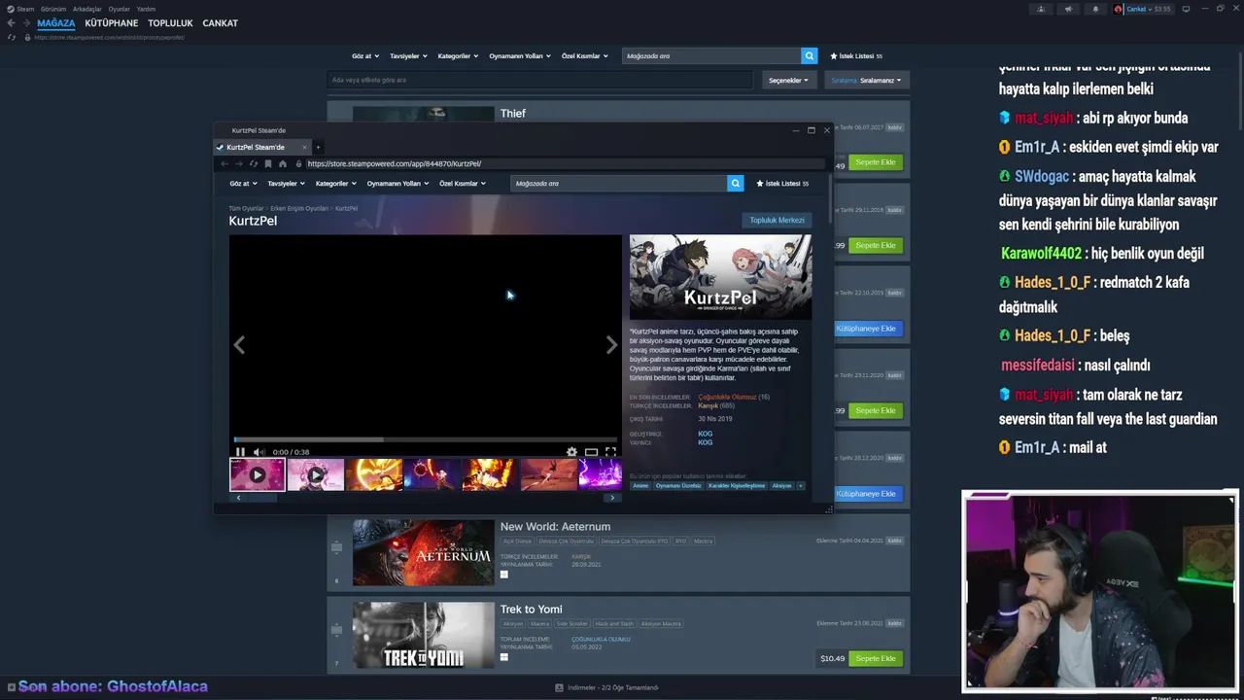Expand 'Özel Kısımlar' dropdown in popup
The width and height of the screenshot is (1244, 700).
tap(463, 183)
